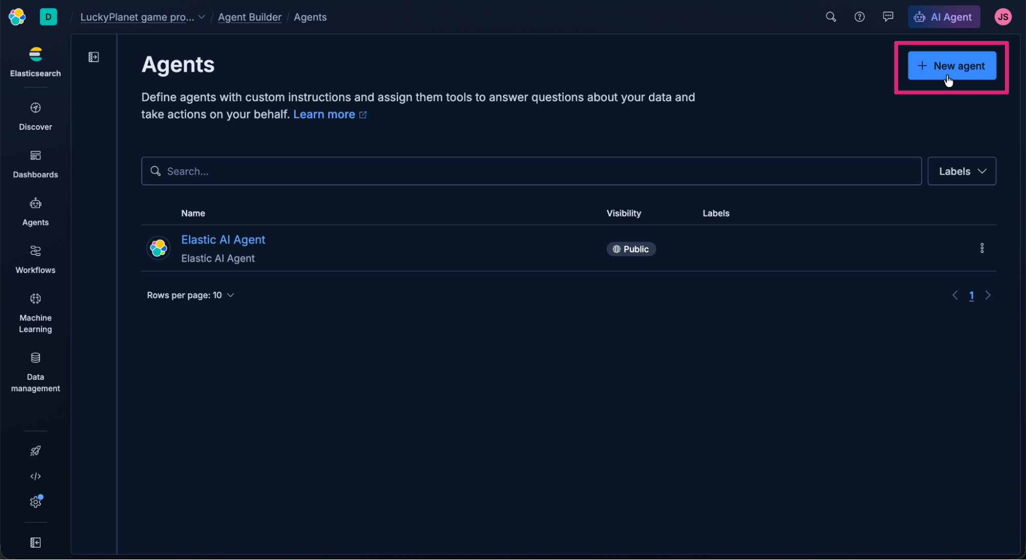Follow the Learn more link

pyautogui.click(x=330, y=114)
